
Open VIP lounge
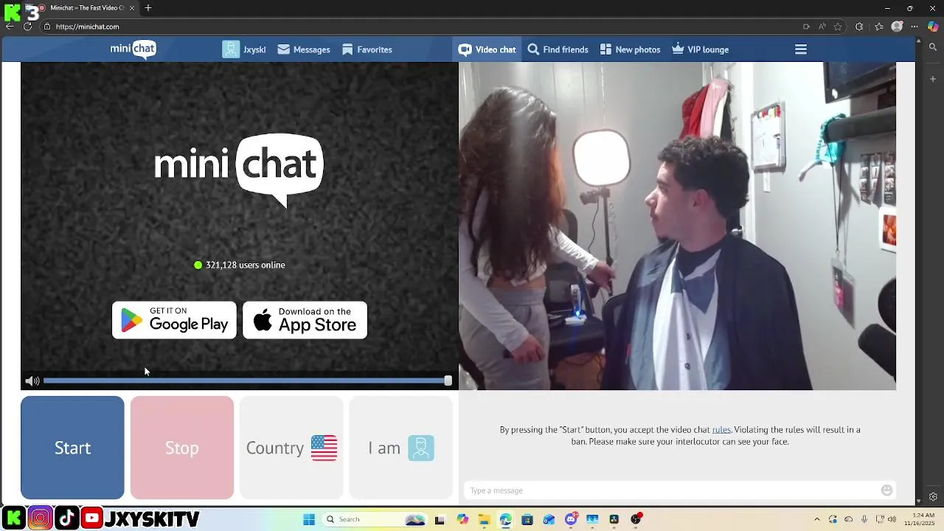(701, 49)
